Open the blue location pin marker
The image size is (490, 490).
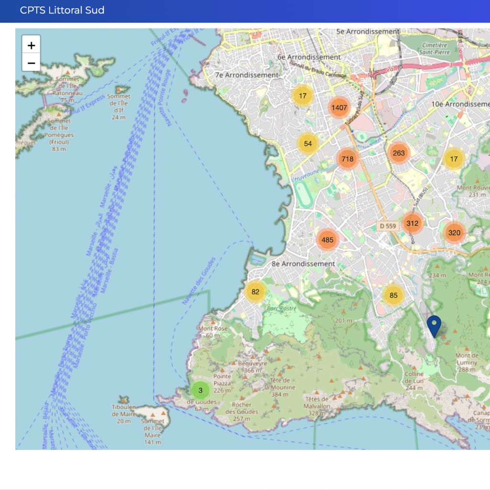434,325
